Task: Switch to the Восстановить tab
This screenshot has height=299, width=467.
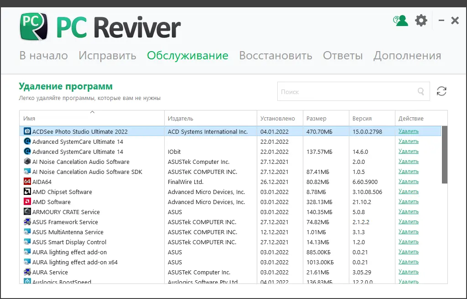Action: pyautogui.click(x=275, y=55)
